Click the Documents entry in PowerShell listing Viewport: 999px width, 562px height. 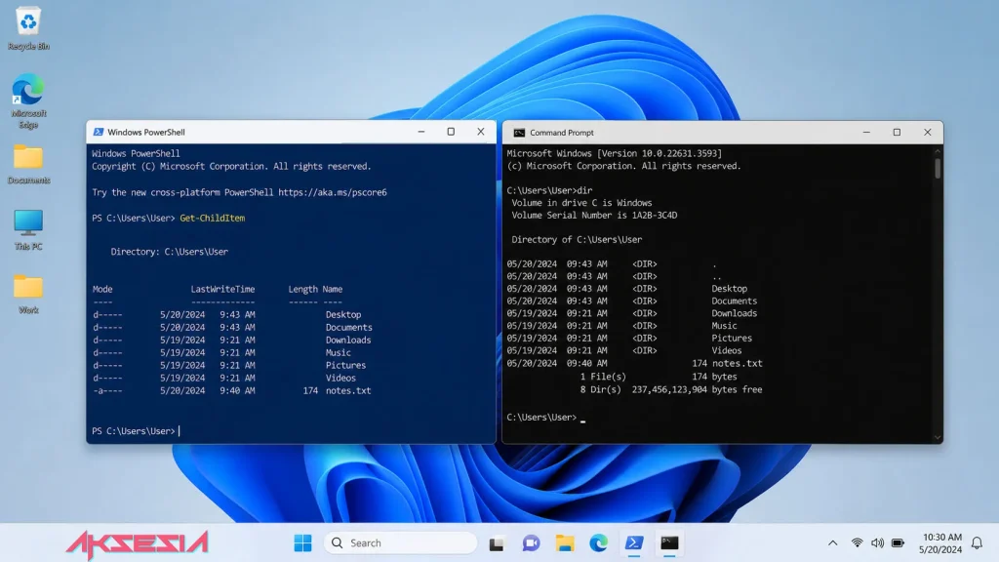coord(348,328)
